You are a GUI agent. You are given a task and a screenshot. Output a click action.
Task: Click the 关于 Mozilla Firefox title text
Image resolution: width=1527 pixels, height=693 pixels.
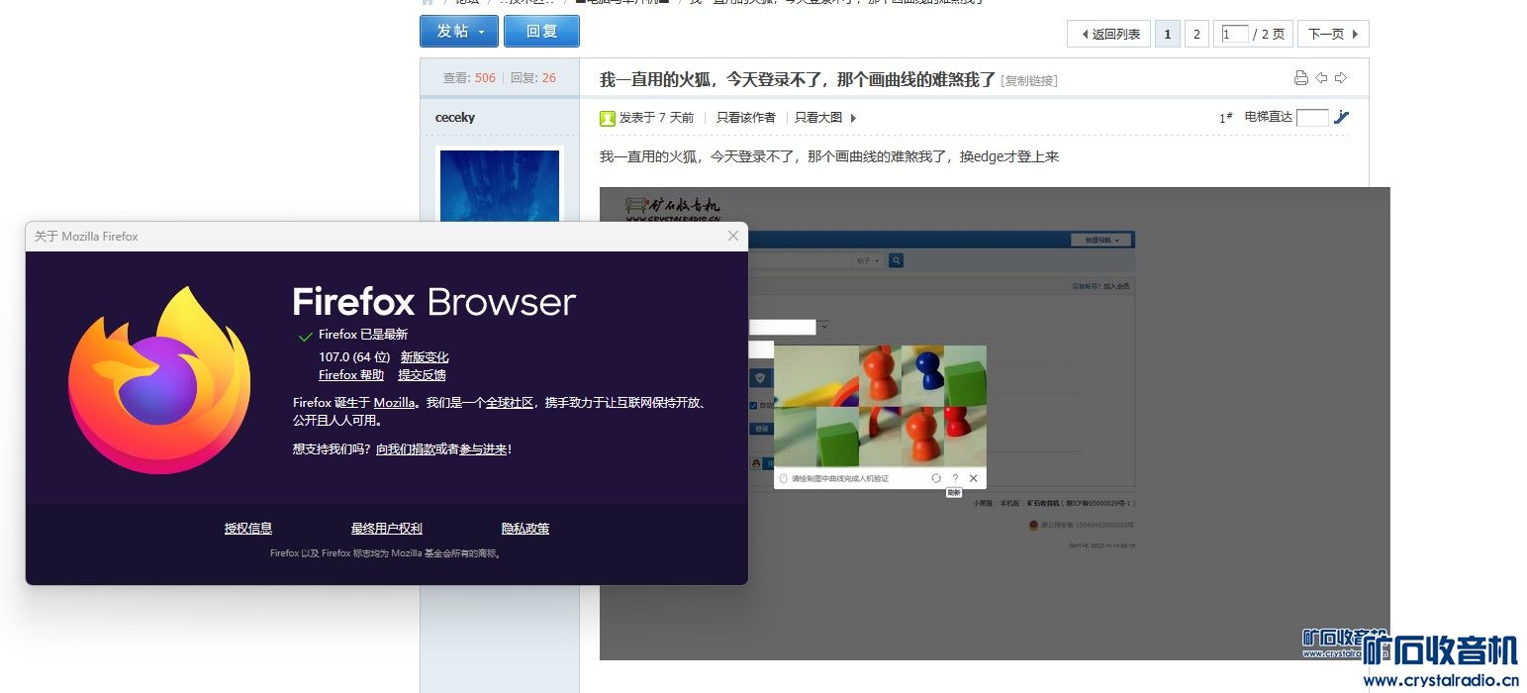(86, 237)
